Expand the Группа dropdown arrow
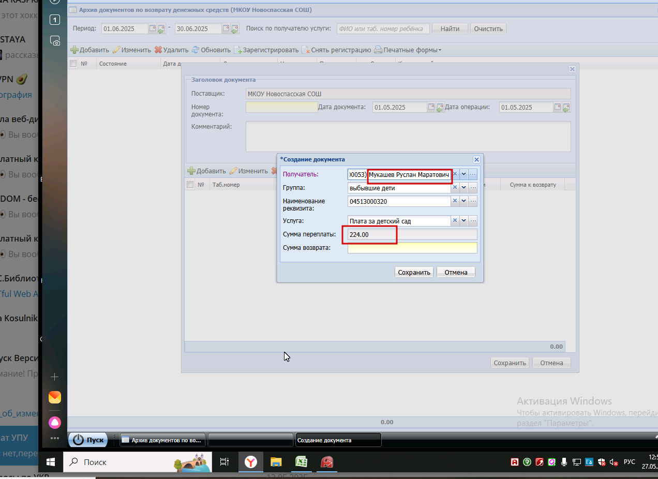Viewport: 658px width, 479px height. pos(463,188)
